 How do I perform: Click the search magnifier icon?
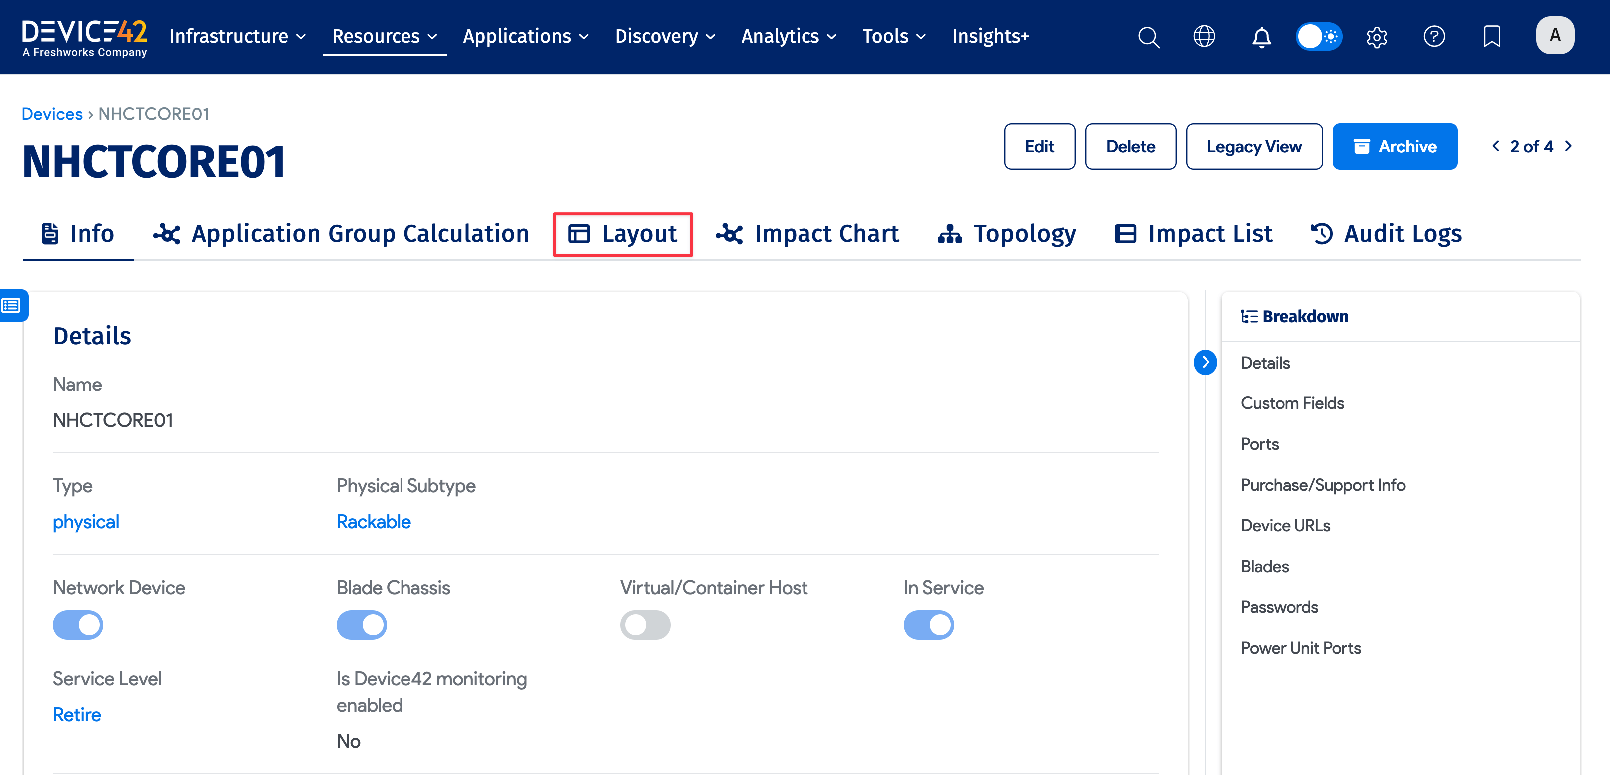click(x=1148, y=37)
